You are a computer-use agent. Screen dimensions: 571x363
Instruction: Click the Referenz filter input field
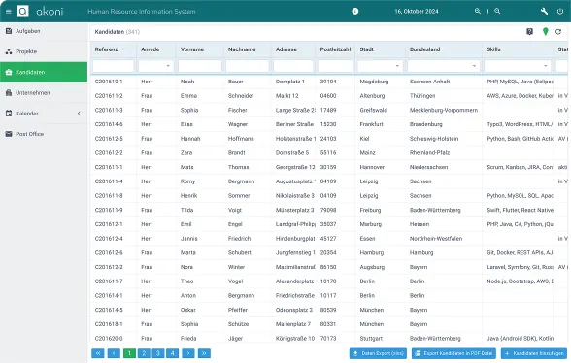pyautogui.click(x=114, y=66)
